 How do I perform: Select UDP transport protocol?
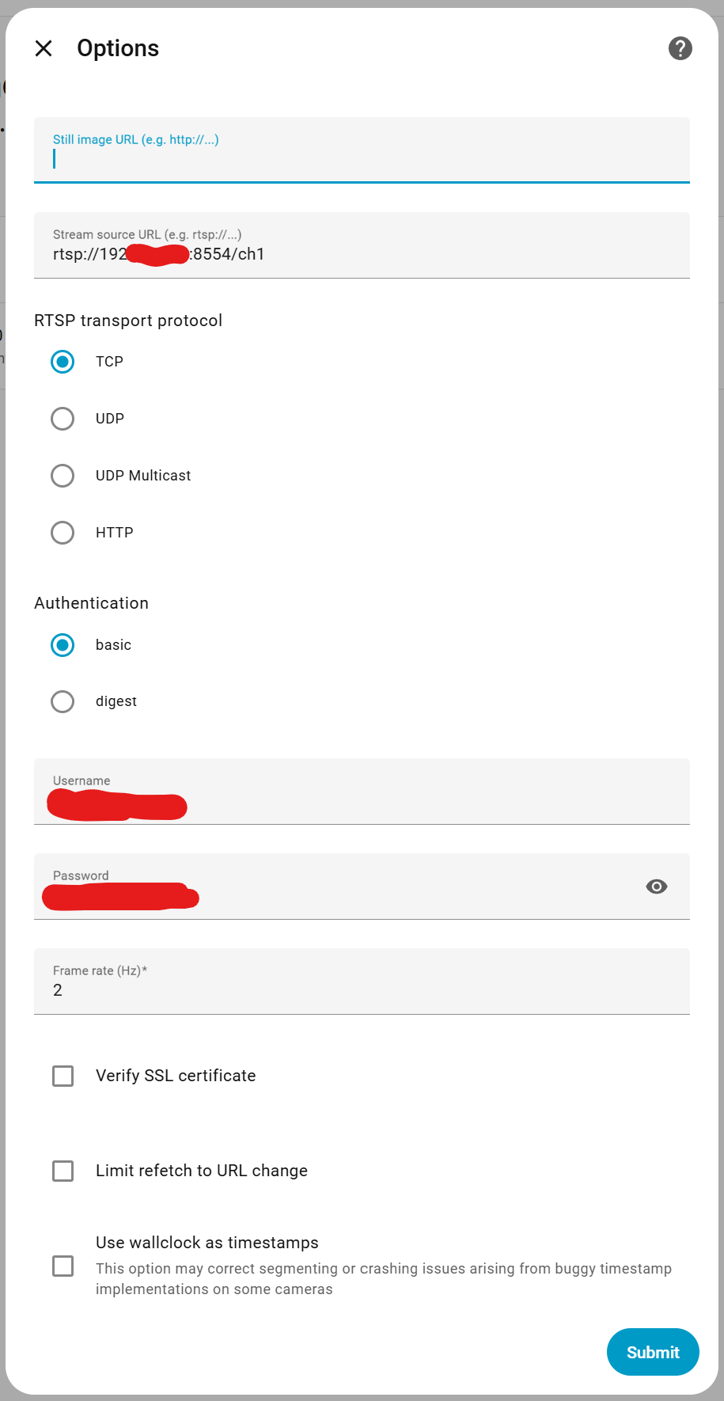point(63,419)
